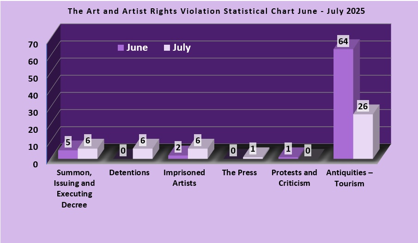The image size is (418, 243).
Task: Click the June bar for Antiquities – Tourism
Action: 343,104
